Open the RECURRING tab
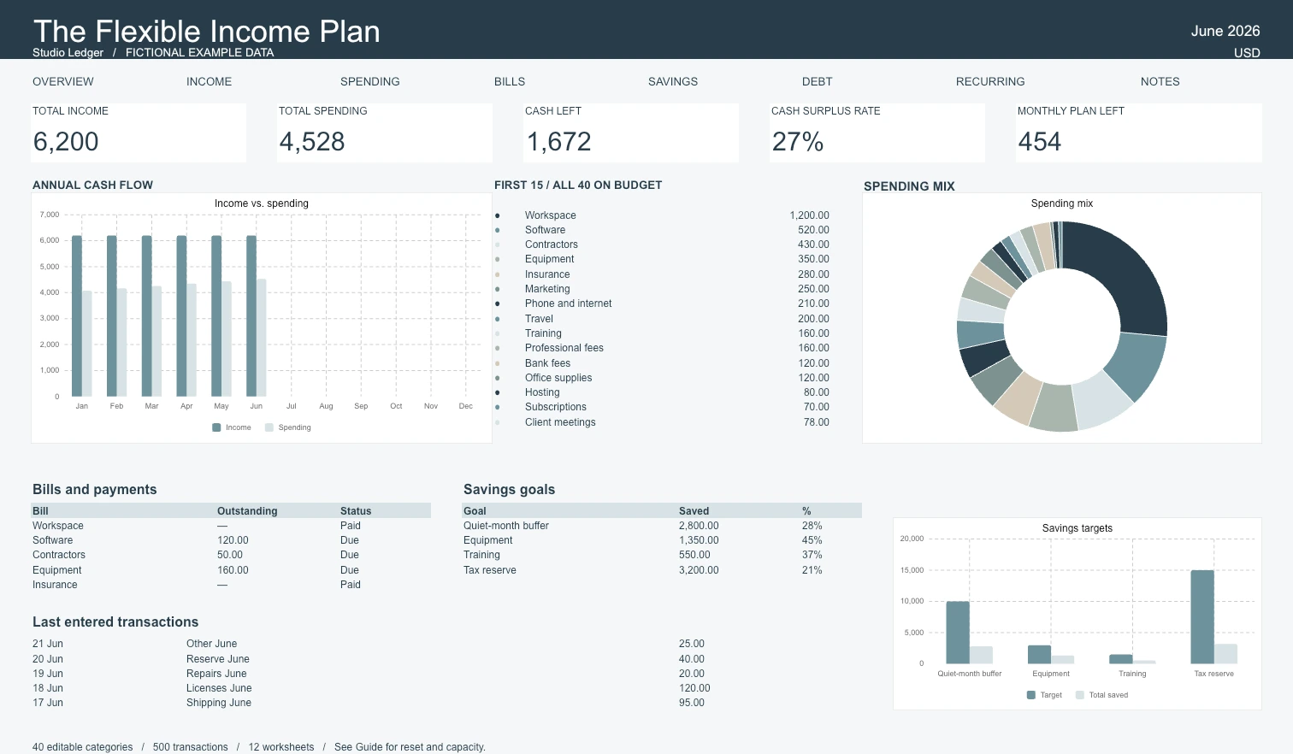The width and height of the screenshot is (1293, 754). click(990, 82)
